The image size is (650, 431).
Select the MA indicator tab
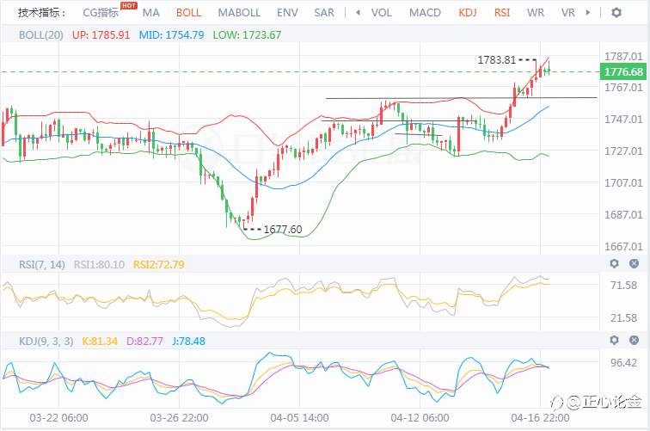(151, 13)
